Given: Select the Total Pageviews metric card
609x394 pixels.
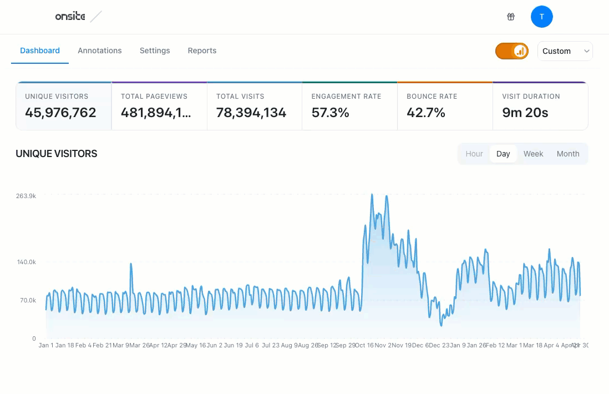Looking at the screenshot, I should pyautogui.click(x=159, y=106).
